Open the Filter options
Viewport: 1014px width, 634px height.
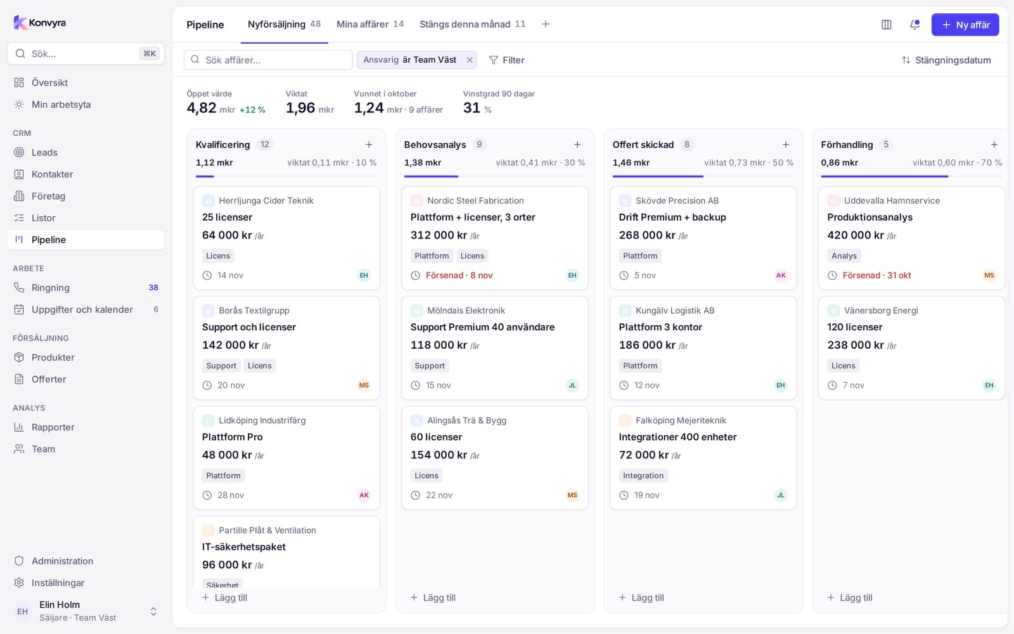pos(507,60)
